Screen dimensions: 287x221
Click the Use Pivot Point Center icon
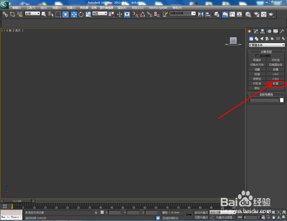click(x=111, y=14)
